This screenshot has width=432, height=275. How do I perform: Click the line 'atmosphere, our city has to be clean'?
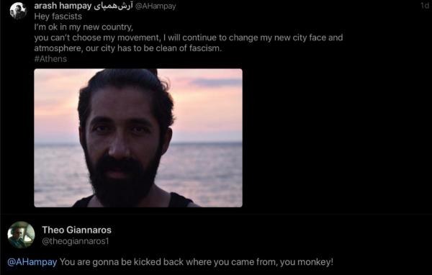(x=128, y=48)
